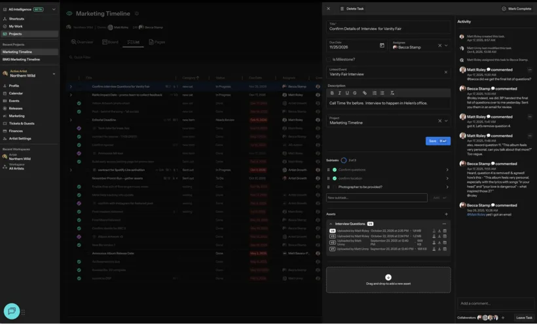Screen dimensions: 537x336
Task: Close the task detail panel
Action: (x=328, y=9)
